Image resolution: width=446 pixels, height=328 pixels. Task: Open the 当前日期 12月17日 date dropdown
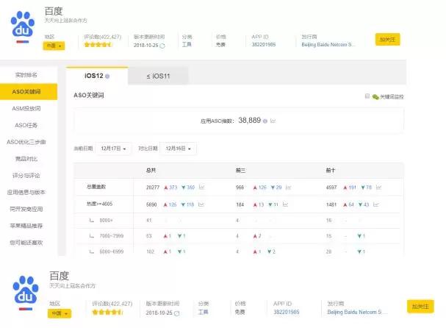[x=114, y=149]
